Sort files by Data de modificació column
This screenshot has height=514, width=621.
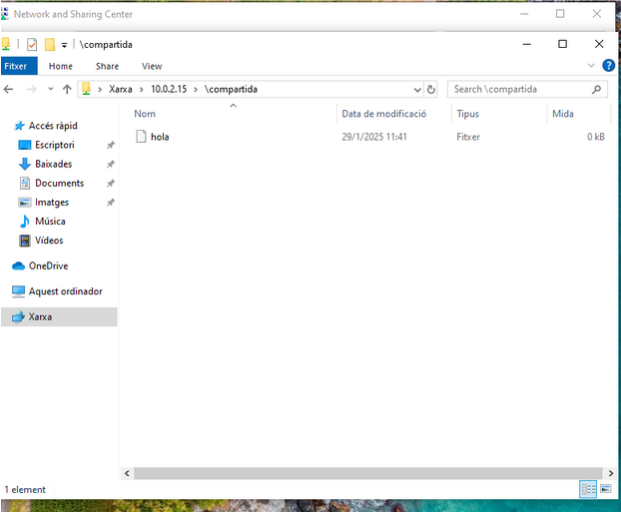(x=383, y=114)
